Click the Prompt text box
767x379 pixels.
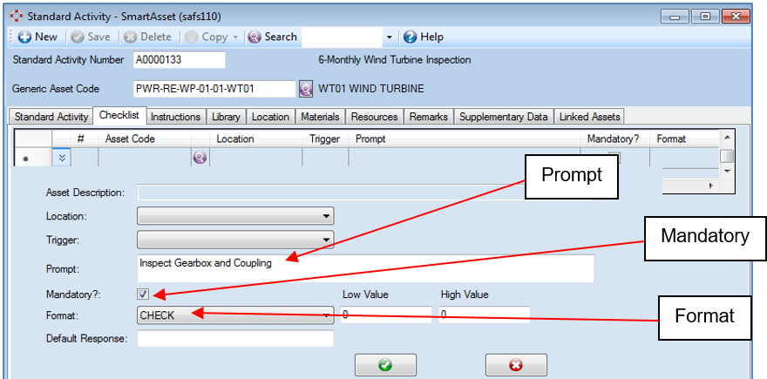[365, 268]
